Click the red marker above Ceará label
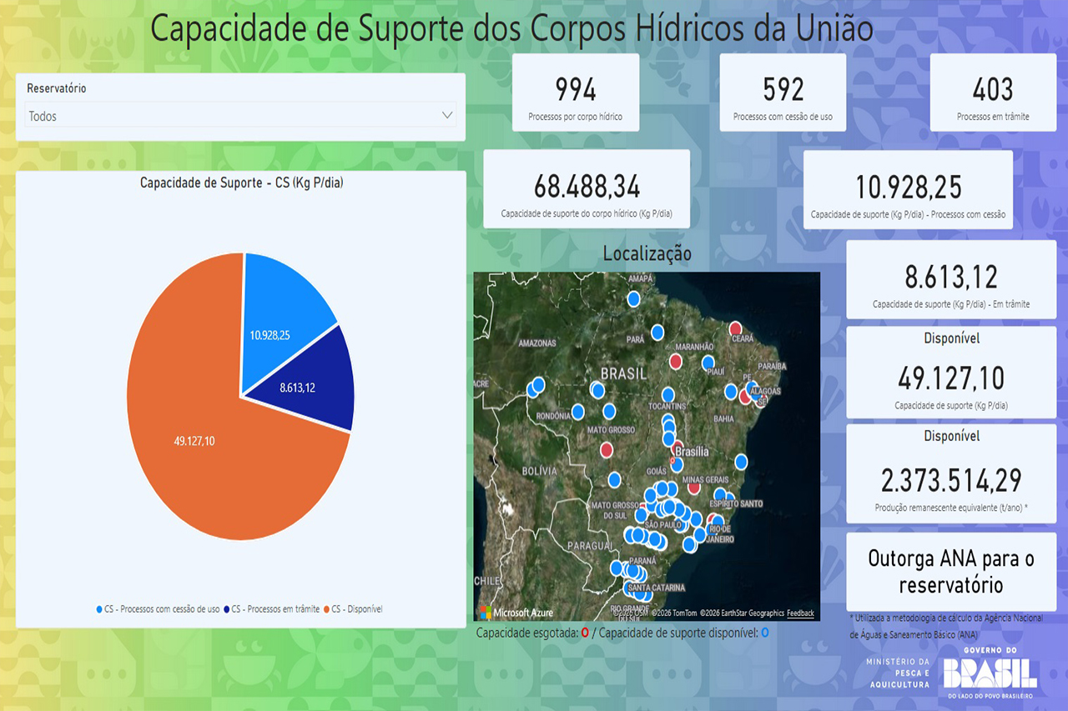 click(x=735, y=328)
